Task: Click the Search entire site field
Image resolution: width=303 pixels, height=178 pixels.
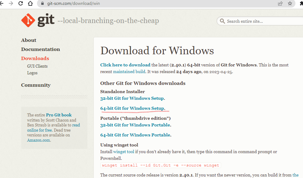Action: pos(260,21)
